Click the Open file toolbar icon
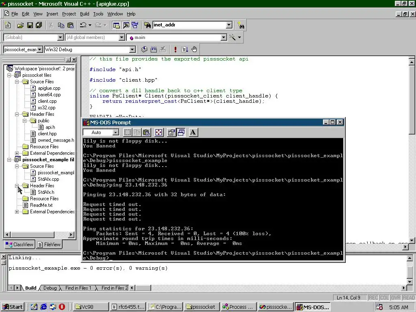 20,25
